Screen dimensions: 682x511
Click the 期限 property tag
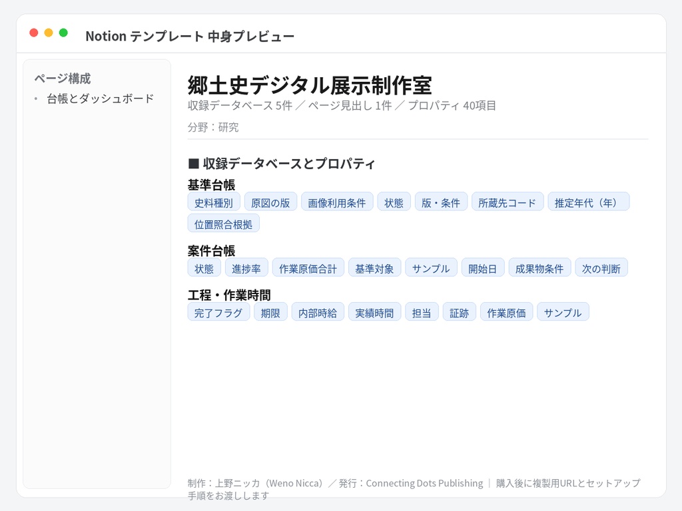270,311
